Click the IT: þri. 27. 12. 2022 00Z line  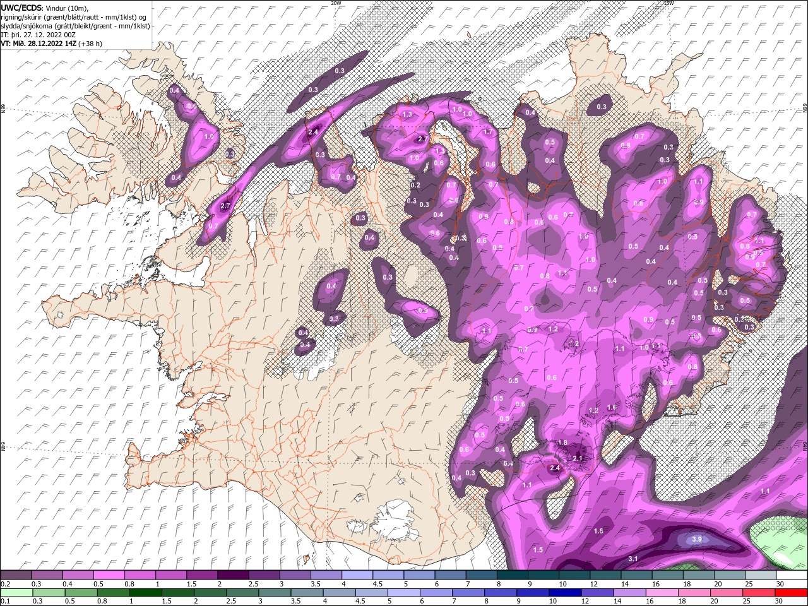[x=39, y=35]
